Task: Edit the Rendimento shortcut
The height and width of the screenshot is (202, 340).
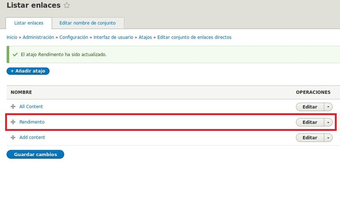Action: point(310,122)
